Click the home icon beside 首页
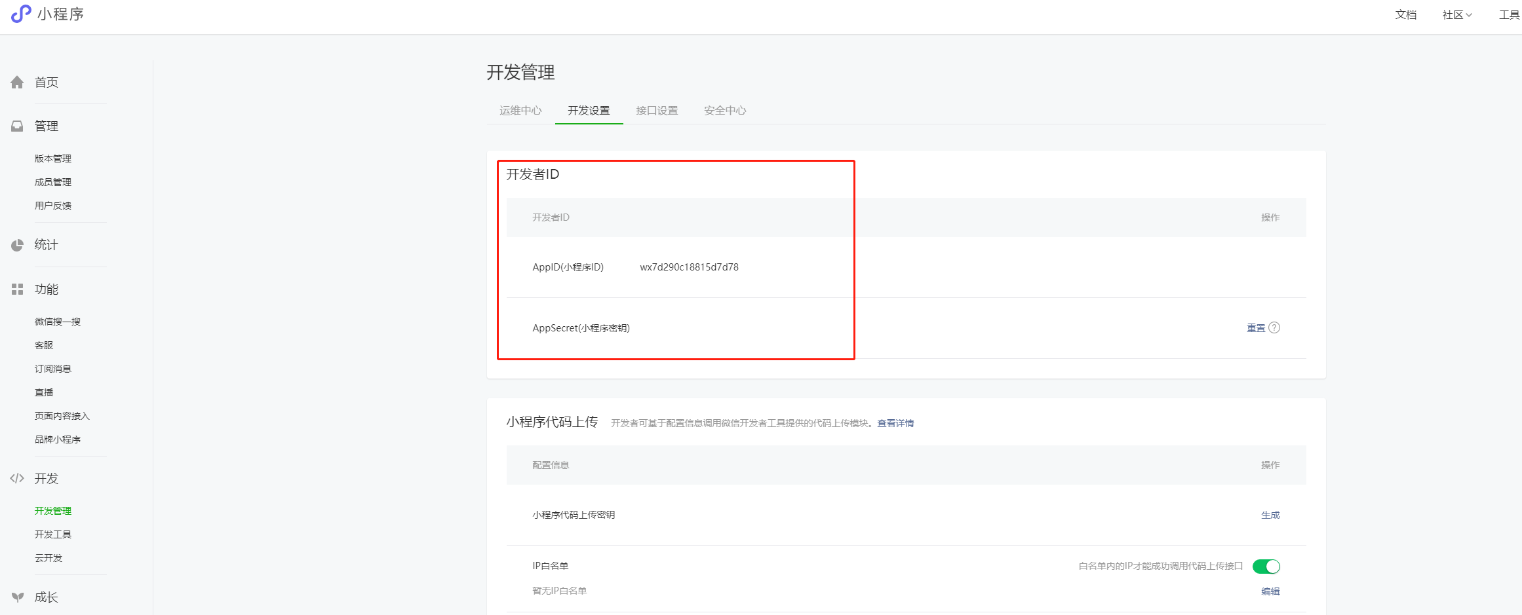This screenshot has height=615, width=1522. point(17,82)
